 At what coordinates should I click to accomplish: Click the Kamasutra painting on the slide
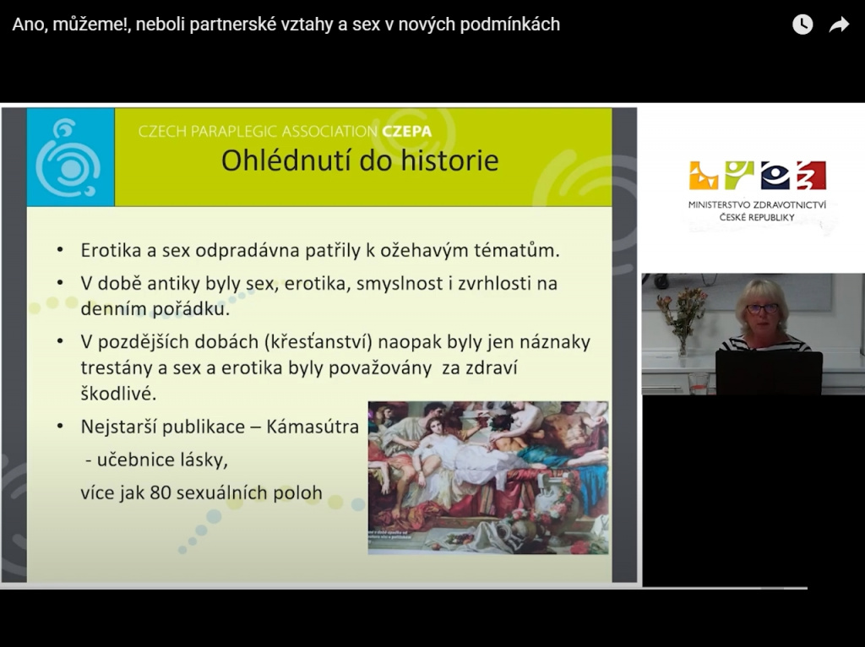[x=488, y=478]
